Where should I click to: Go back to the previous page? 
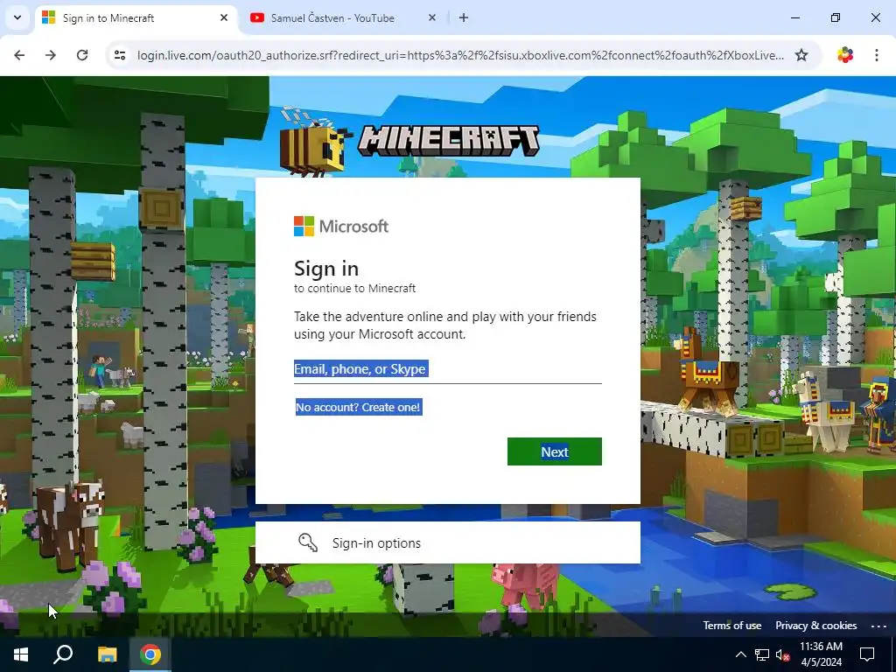coord(19,55)
